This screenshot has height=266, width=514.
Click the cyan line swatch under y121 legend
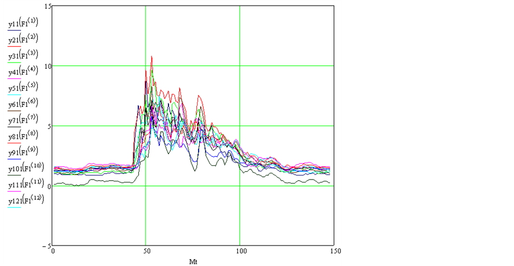click(15, 209)
